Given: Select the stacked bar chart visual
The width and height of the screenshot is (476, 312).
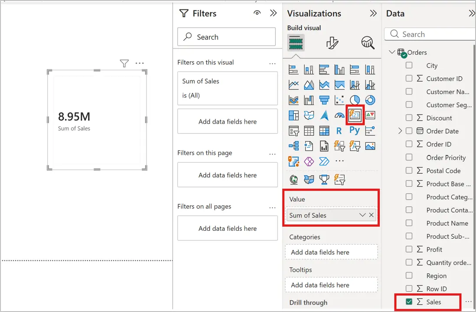Looking at the screenshot, I should [x=293, y=69].
